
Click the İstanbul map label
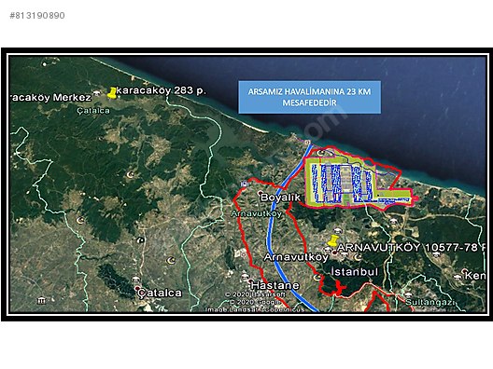[x=355, y=272]
